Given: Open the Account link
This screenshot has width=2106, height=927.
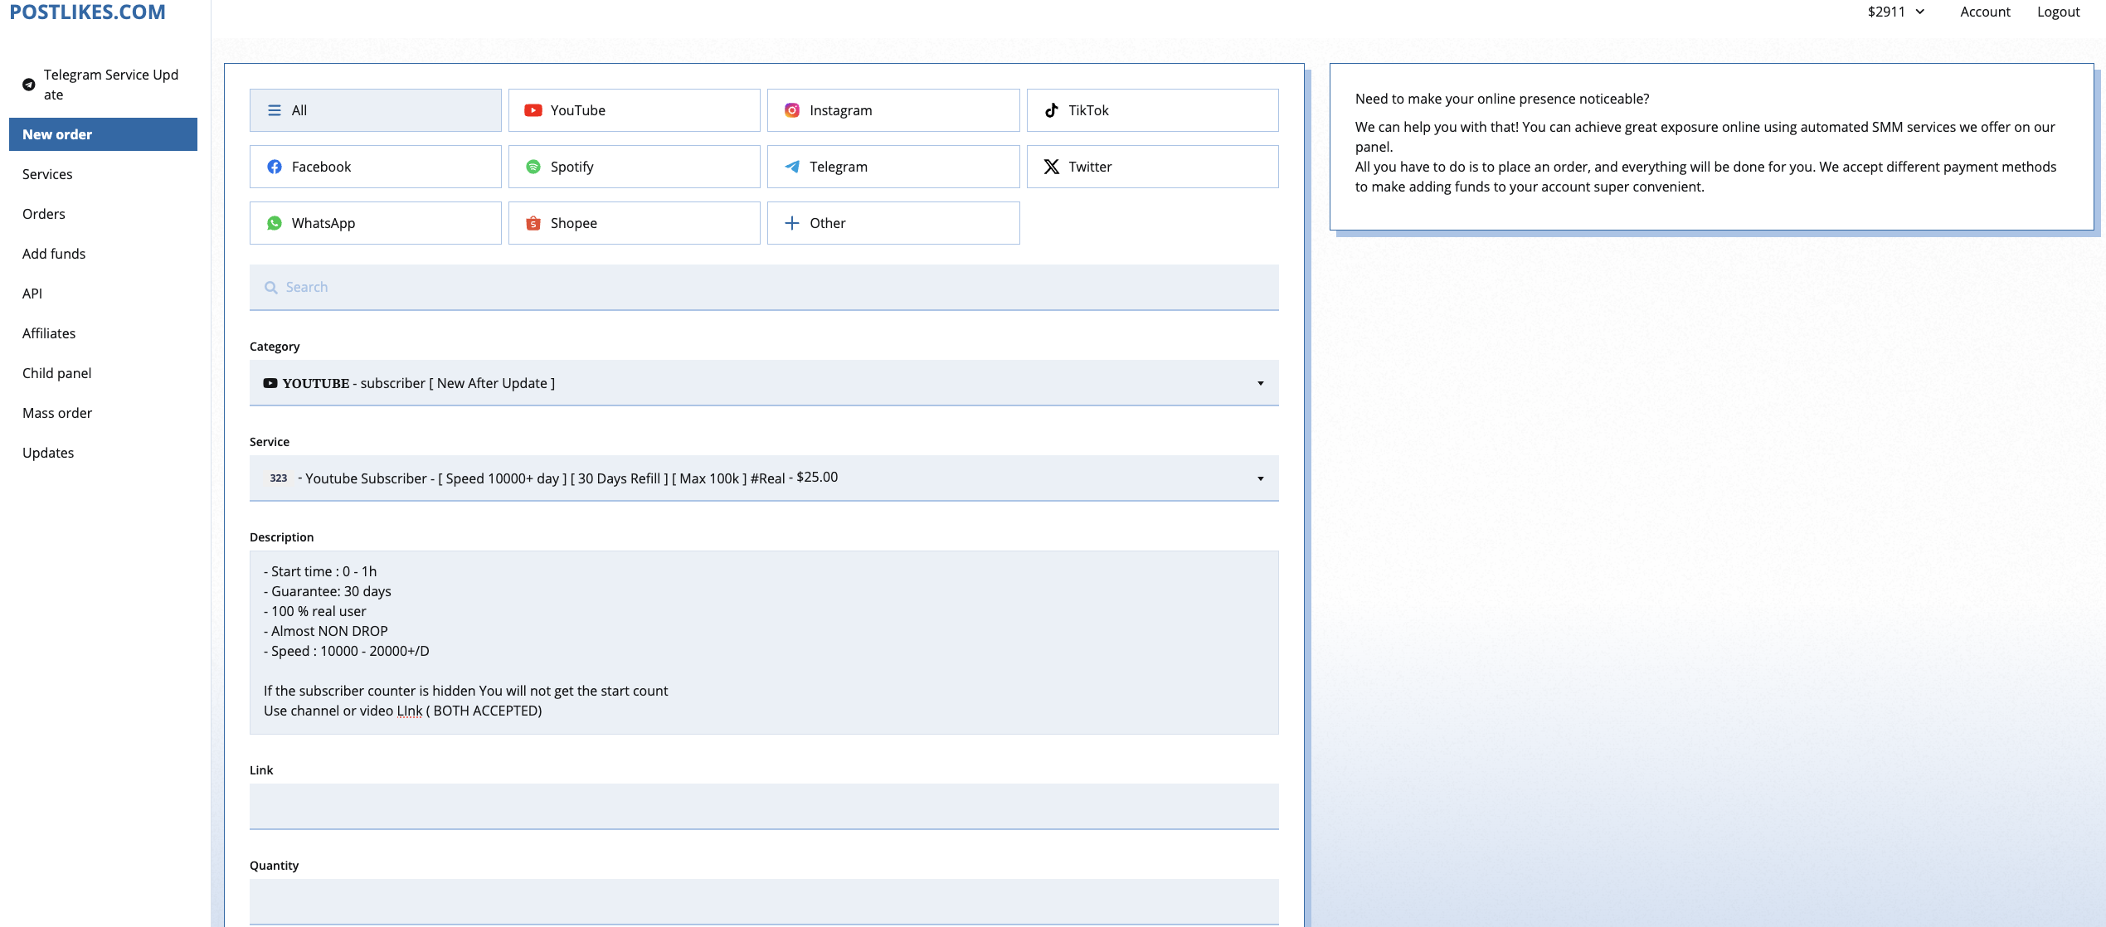Looking at the screenshot, I should click(x=1985, y=12).
